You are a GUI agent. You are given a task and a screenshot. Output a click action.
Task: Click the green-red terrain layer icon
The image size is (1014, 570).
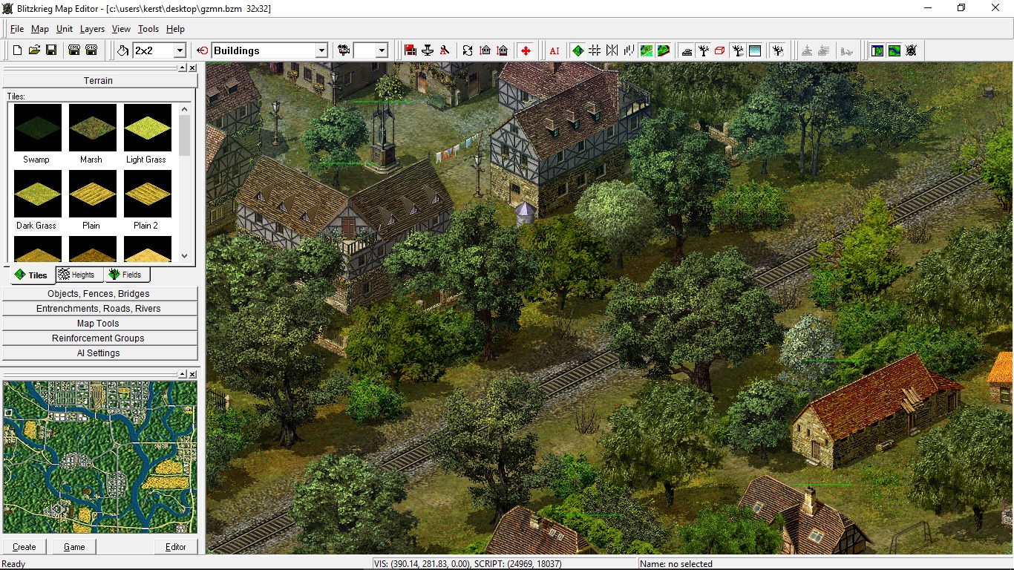664,50
